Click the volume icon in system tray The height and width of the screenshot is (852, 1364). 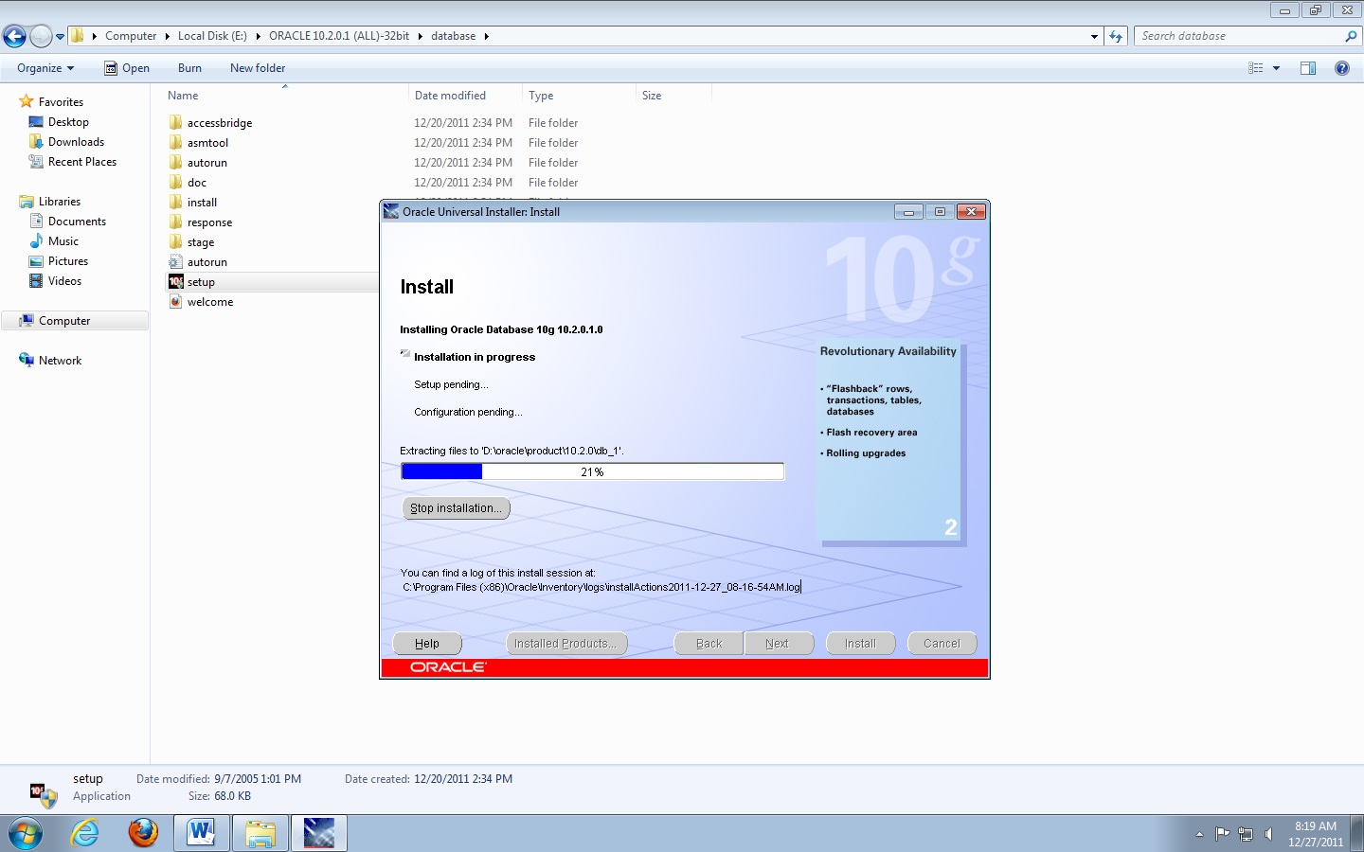[x=1269, y=834]
